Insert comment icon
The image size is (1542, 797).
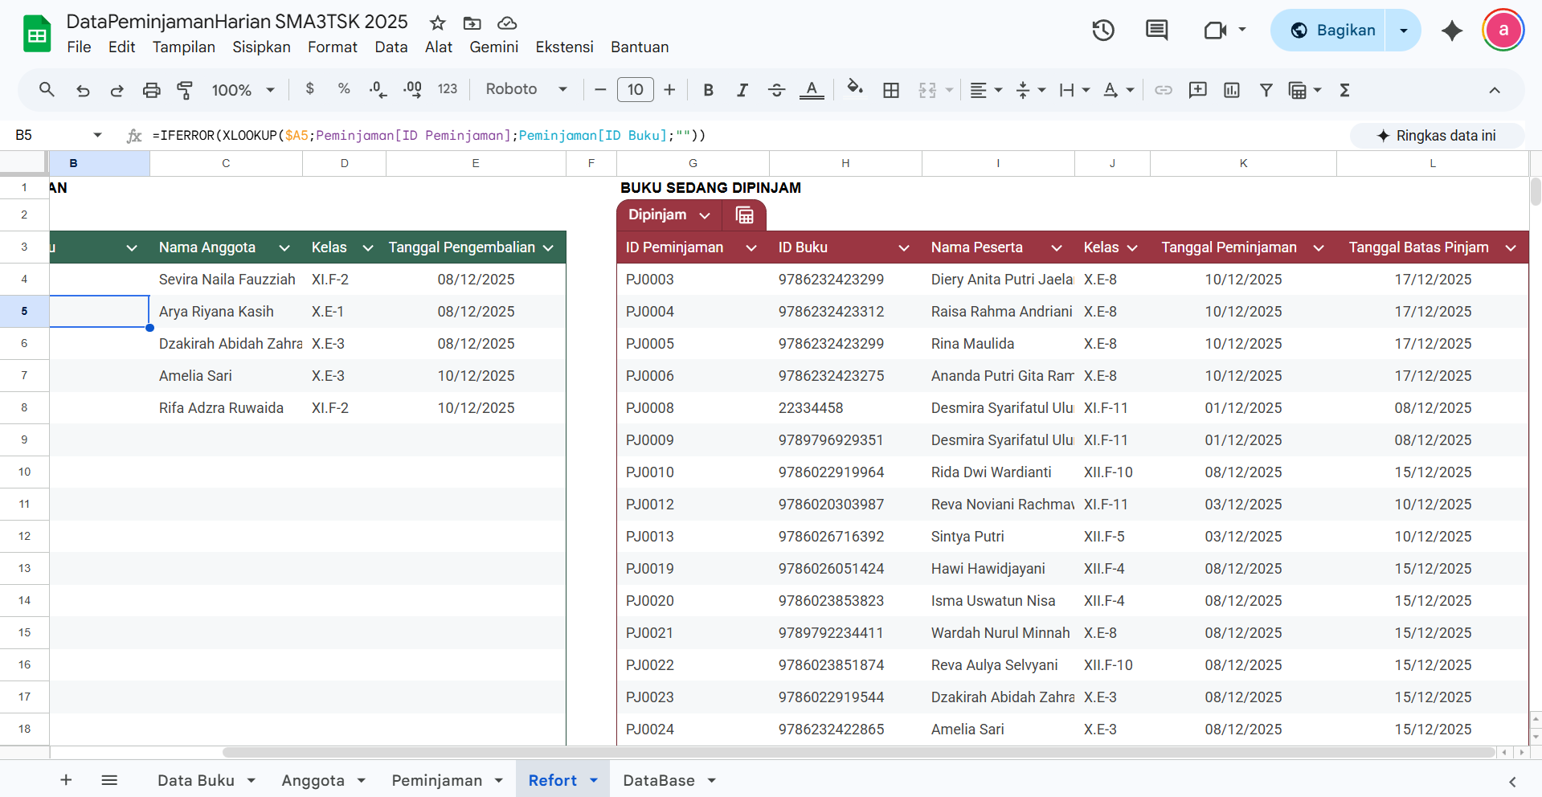point(1197,90)
